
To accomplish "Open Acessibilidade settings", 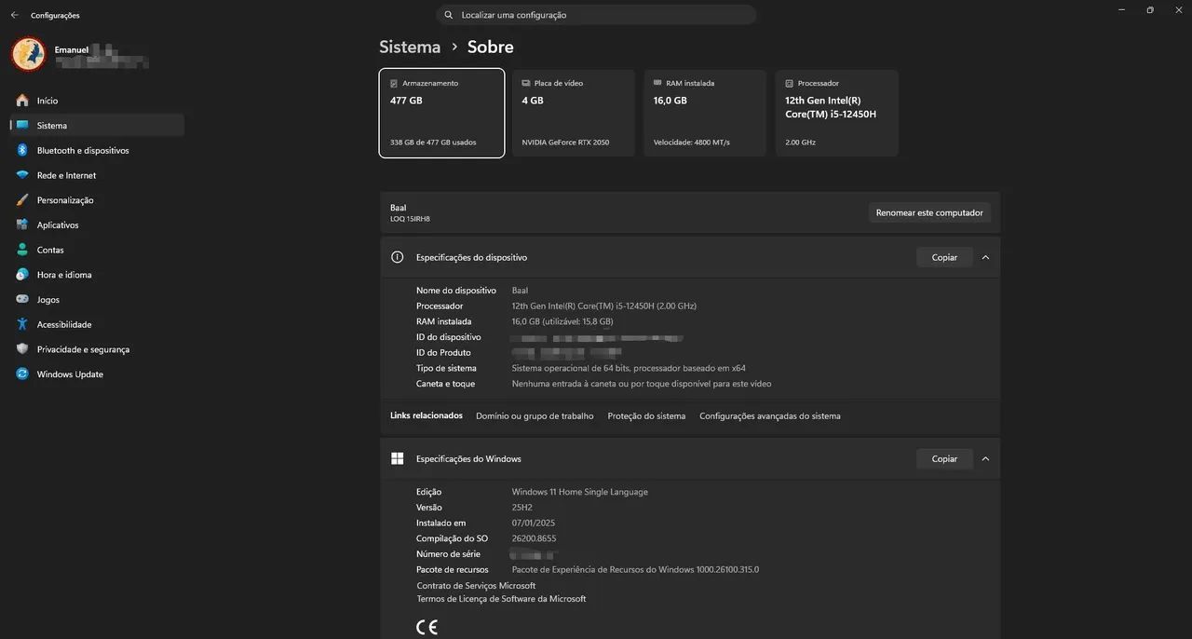I will pyautogui.click(x=97, y=324).
